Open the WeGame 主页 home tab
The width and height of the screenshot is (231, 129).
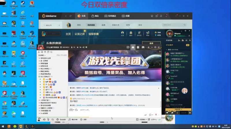coord(82,16)
